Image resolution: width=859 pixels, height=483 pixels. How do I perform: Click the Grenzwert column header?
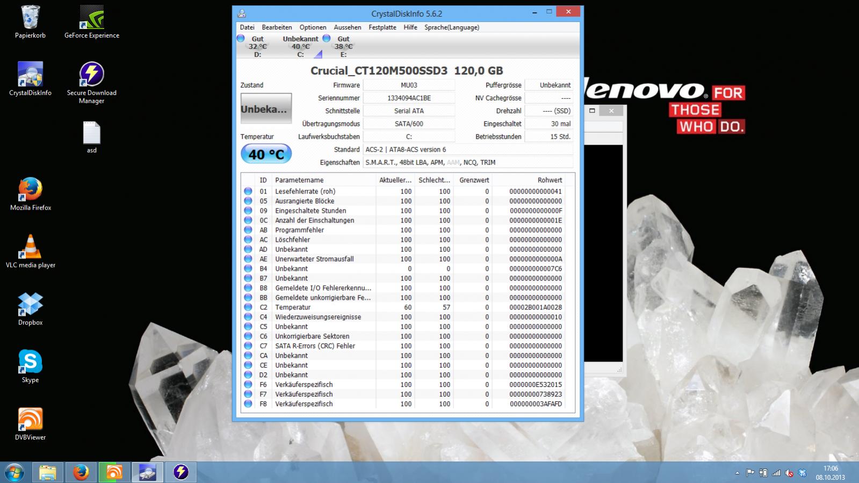pyautogui.click(x=473, y=180)
